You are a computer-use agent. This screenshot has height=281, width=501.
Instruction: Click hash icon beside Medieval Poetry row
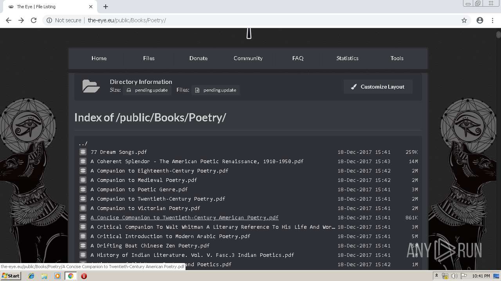coord(83,180)
